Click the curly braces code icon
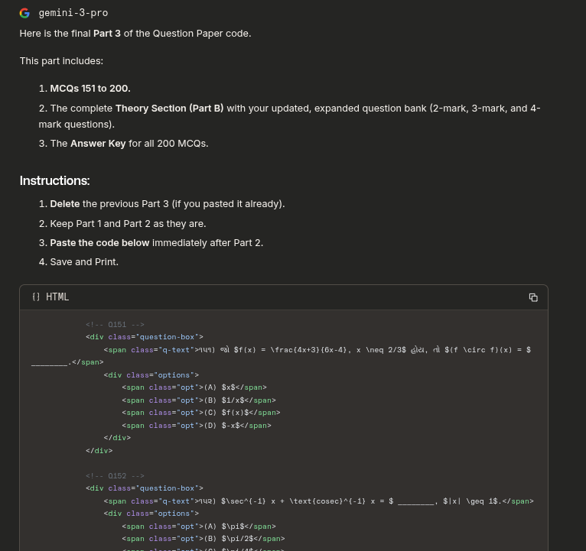 (x=36, y=297)
